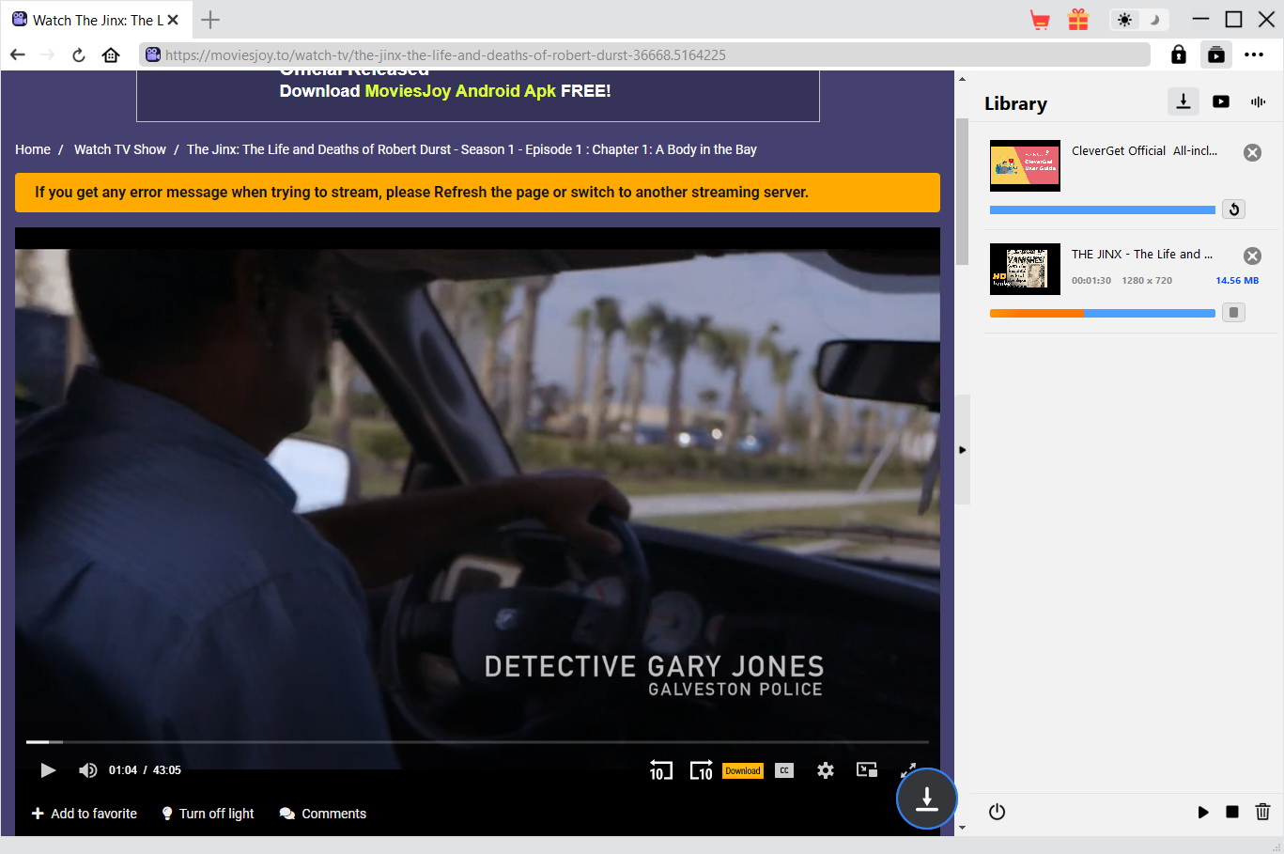This screenshot has height=854, width=1284.
Task: Go to Home breadcrumb link
Action: [x=33, y=149]
